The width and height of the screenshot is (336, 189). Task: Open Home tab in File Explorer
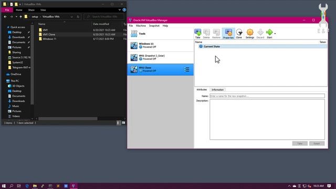point(19,10)
